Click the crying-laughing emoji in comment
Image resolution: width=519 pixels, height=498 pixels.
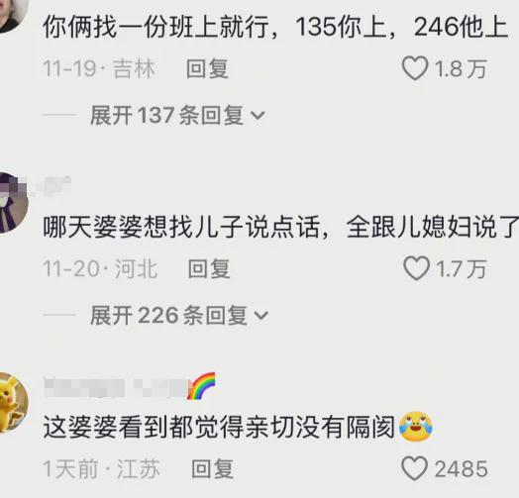pyautogui.click(x=416, y=427)
